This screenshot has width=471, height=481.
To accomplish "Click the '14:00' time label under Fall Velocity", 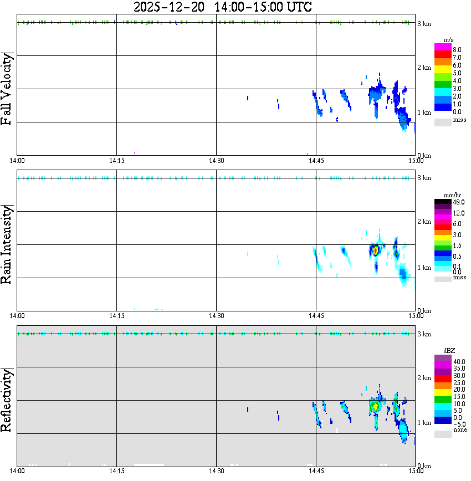I will point(17,161).
